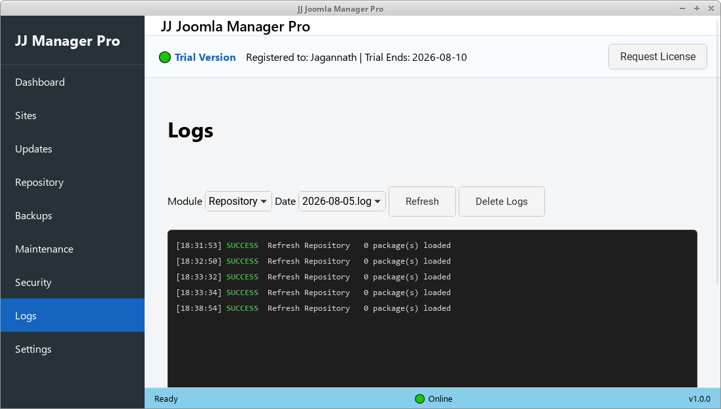Select the highlighted Logs sidebar item
The height and width of the screenshot is (409, 721).
click(x=72, y=315)
